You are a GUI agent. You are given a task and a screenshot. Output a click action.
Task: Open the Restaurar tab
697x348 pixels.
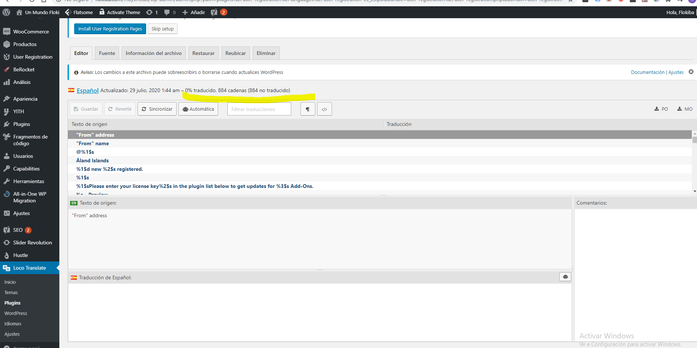pos(203,53)
